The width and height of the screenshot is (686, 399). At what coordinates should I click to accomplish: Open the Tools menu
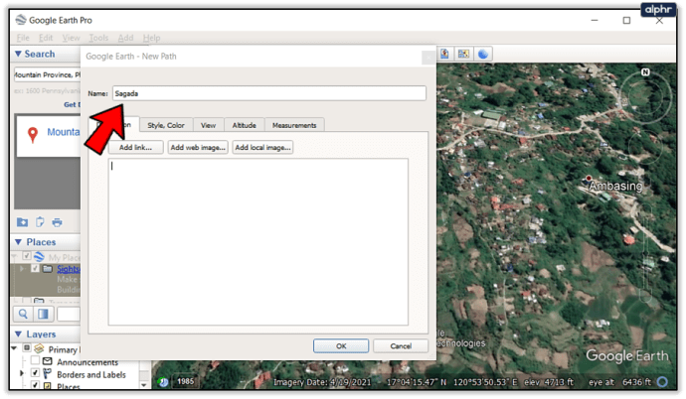click(98, 38)
